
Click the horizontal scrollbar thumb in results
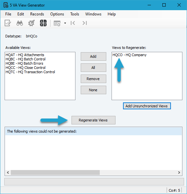55,172
